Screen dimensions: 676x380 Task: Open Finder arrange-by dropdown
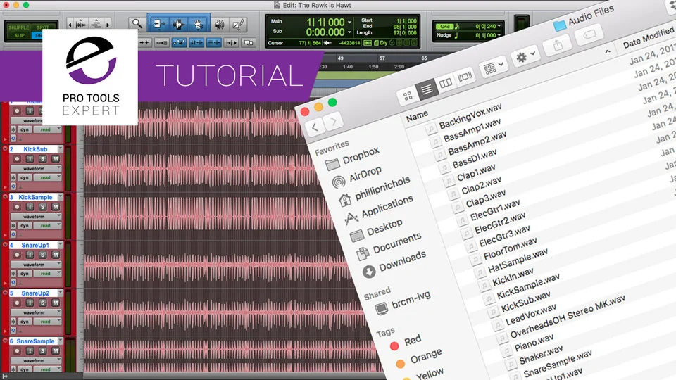coord(493,67)
